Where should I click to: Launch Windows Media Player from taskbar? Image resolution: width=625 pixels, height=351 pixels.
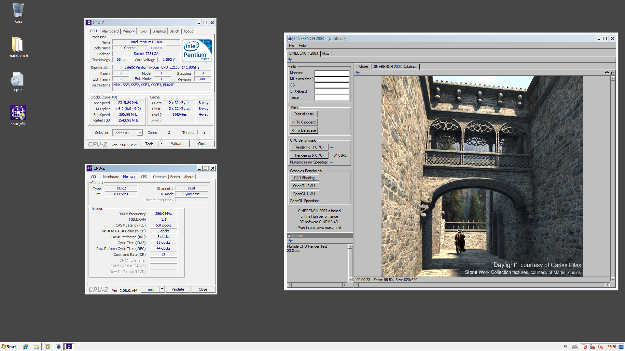(48, 347)
